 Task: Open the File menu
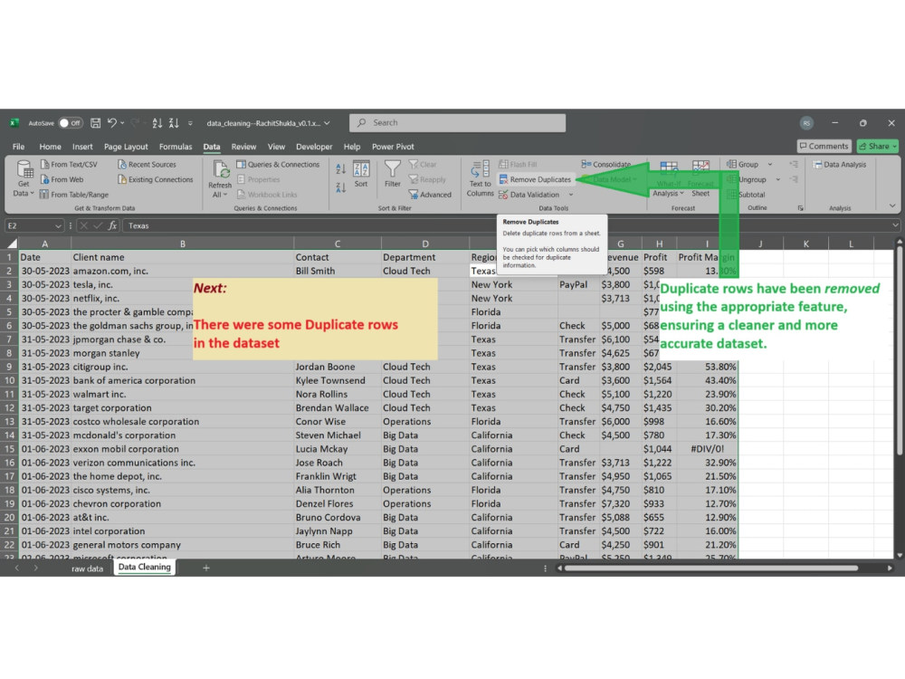[18, 147]
